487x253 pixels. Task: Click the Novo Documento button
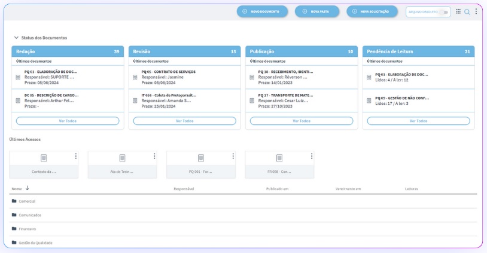click(262, 11)
